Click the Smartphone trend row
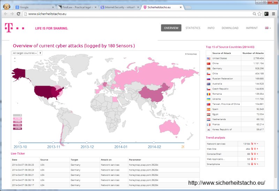Image resolution: width=279 pixels, height=191 pixels. click(x=235, y=164)
